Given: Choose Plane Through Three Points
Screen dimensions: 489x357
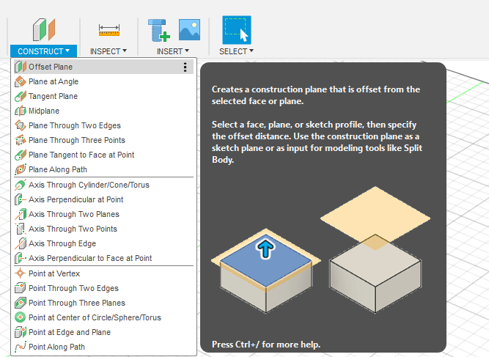Looking at the screenshot, I should [x=76, y=140].
